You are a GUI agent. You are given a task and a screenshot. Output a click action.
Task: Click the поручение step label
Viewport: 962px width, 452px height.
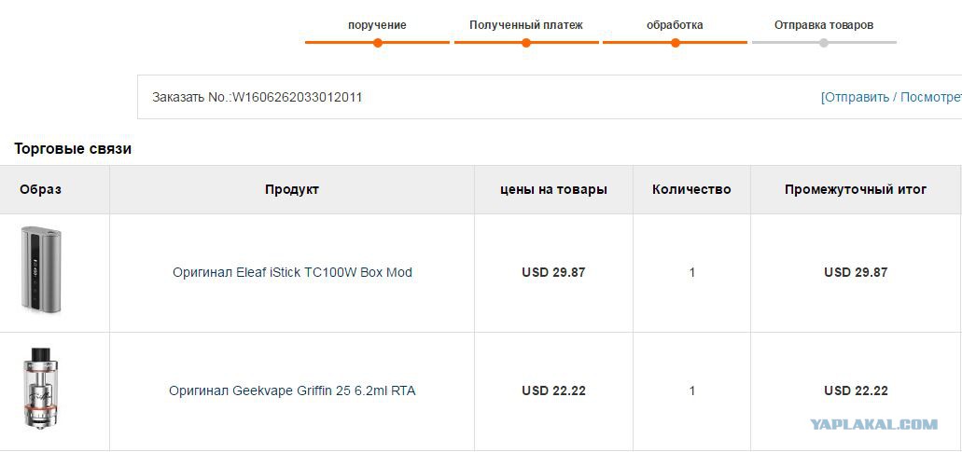[377, 25]
